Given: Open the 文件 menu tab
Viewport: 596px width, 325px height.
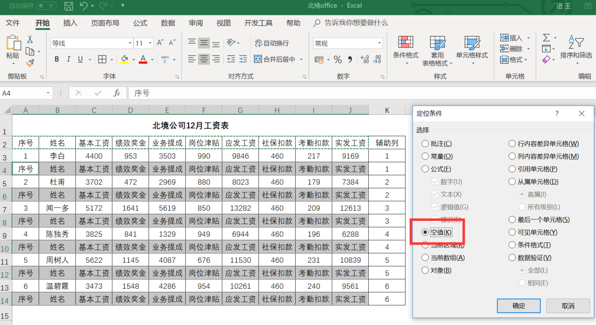Looking at the screenshot, I should tap(13, 23).
